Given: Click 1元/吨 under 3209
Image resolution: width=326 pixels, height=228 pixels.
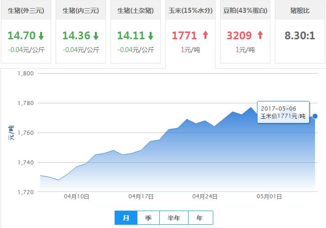Looking at the screenshot, I should (245, 50).
